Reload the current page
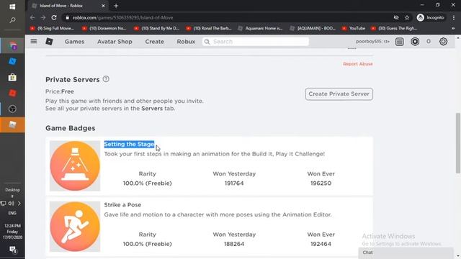Image resolution: width=461 pixels, height=259 pixels. (x=54, y=17)
